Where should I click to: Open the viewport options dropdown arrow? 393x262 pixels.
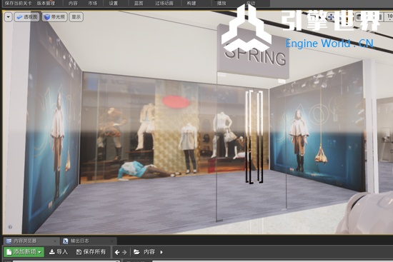[x=9, y=17]
